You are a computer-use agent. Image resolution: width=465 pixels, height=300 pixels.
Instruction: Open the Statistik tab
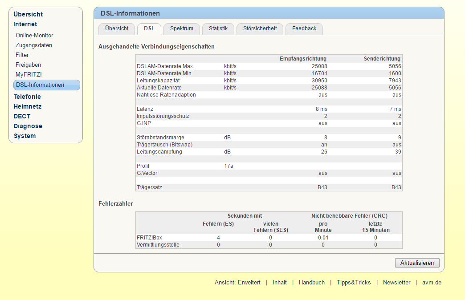coord(218,29)
